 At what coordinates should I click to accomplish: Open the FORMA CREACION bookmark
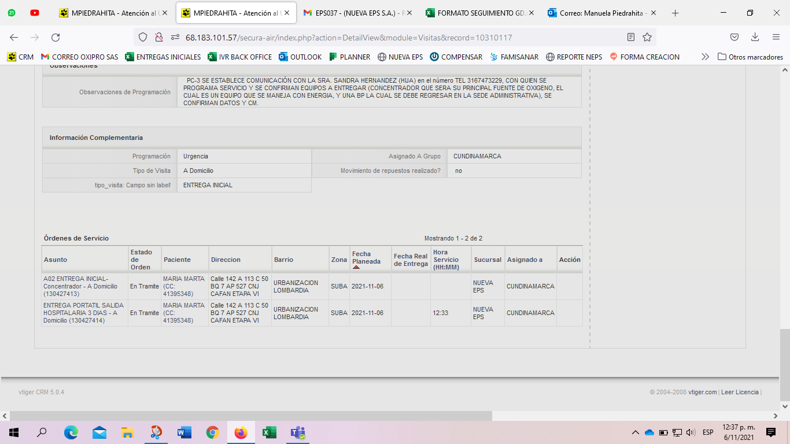(x=644, y=57)
